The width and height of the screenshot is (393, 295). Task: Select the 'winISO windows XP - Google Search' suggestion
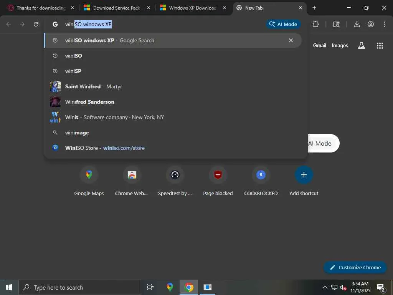pyautogui.click(x=173, y=40)
